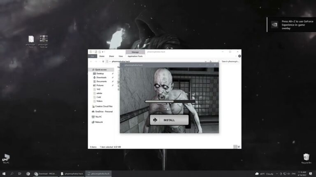The width and height of the screenshot is (316, 177).
Task: Open Pictures in Quick access
Action: (100, 85)
